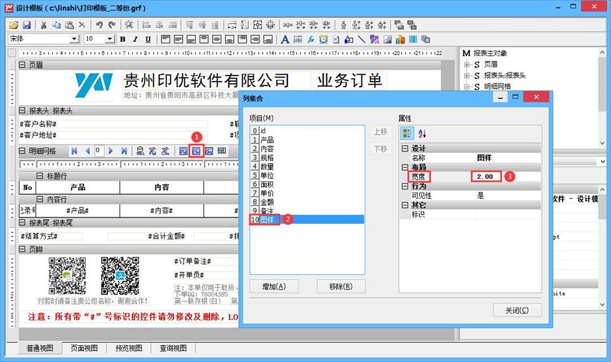Insert a static text box (A icon)
The height and width of the screenshot is (362, 611).
285,39
